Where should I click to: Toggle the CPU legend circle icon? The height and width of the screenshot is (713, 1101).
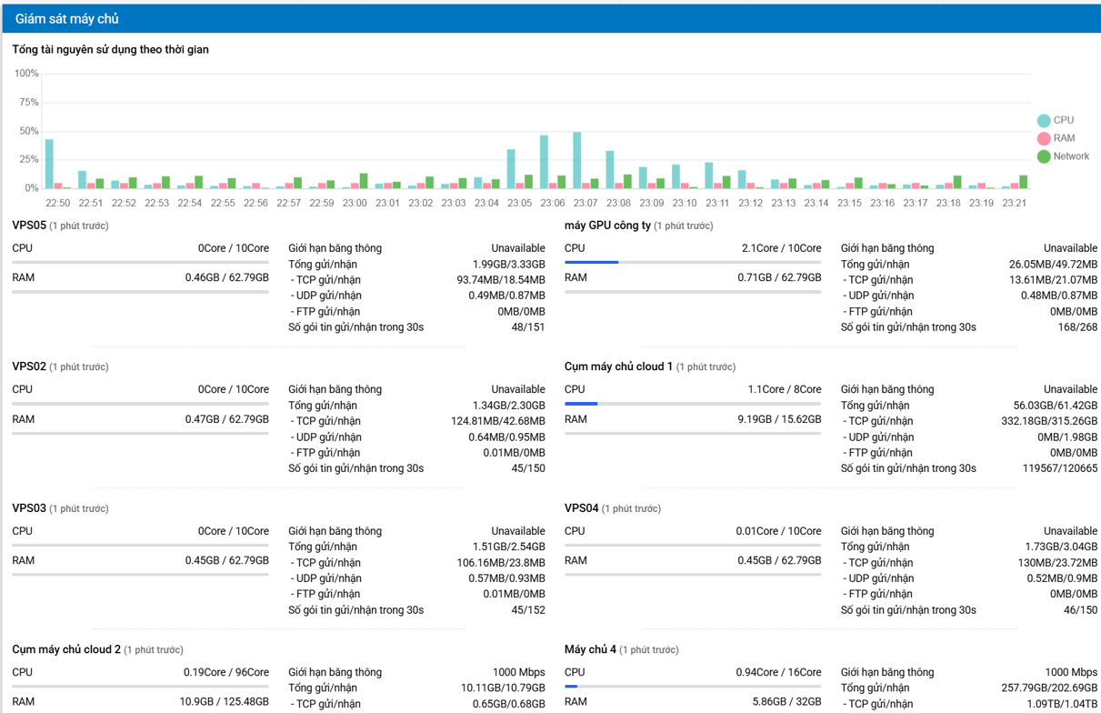pyautogui.click(x=1044, y=121)
